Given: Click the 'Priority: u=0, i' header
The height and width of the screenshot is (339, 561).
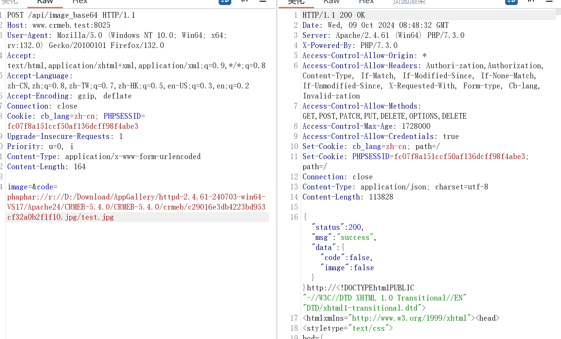Looking at the screenshot, I should click(x=40, y=146).
